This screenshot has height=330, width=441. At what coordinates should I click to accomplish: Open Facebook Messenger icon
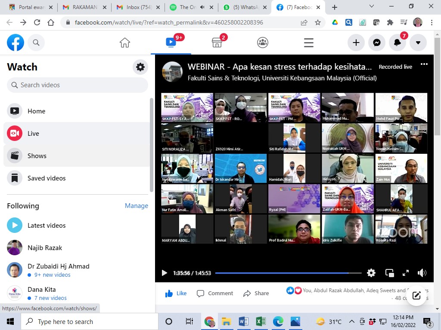tap(376, 43)
